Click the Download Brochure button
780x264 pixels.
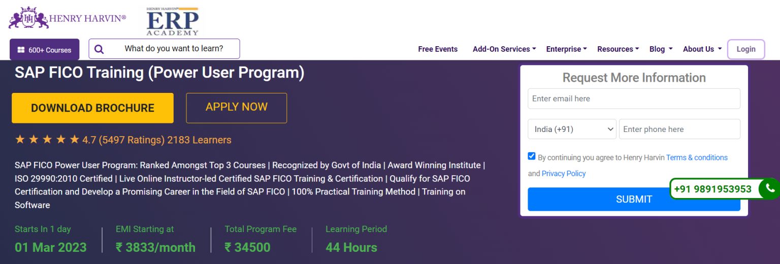click(92, 108)
